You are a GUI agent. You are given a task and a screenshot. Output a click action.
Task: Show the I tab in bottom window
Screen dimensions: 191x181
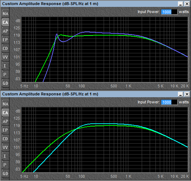pos(5,156)
